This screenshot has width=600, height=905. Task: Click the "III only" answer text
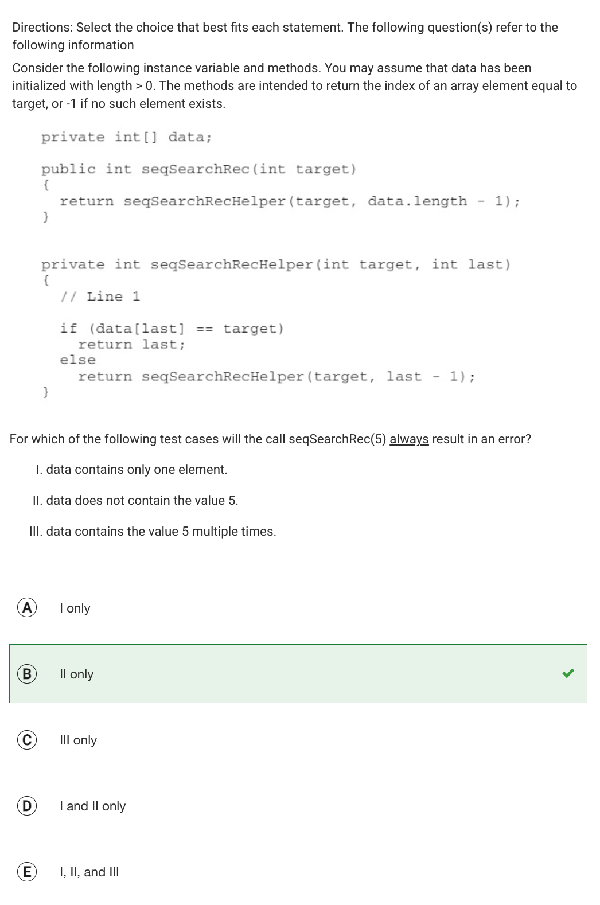[78, 740]
